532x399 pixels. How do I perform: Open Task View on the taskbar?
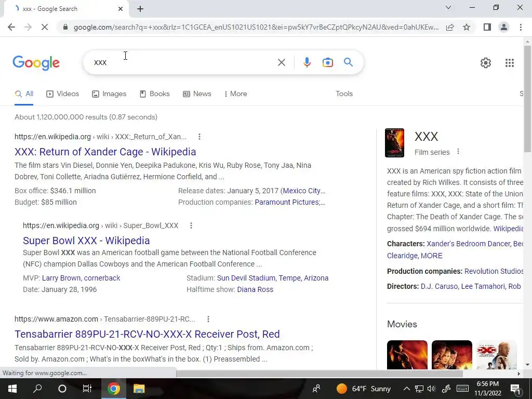point(87,389)
